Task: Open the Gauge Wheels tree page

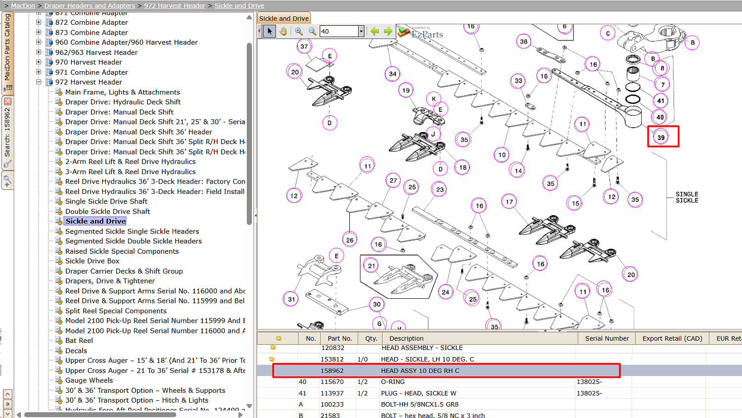Action: tap(89, 380)
